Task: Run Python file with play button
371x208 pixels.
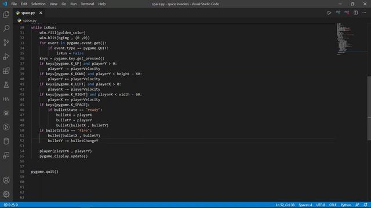Action: click(x=329, y=13)
